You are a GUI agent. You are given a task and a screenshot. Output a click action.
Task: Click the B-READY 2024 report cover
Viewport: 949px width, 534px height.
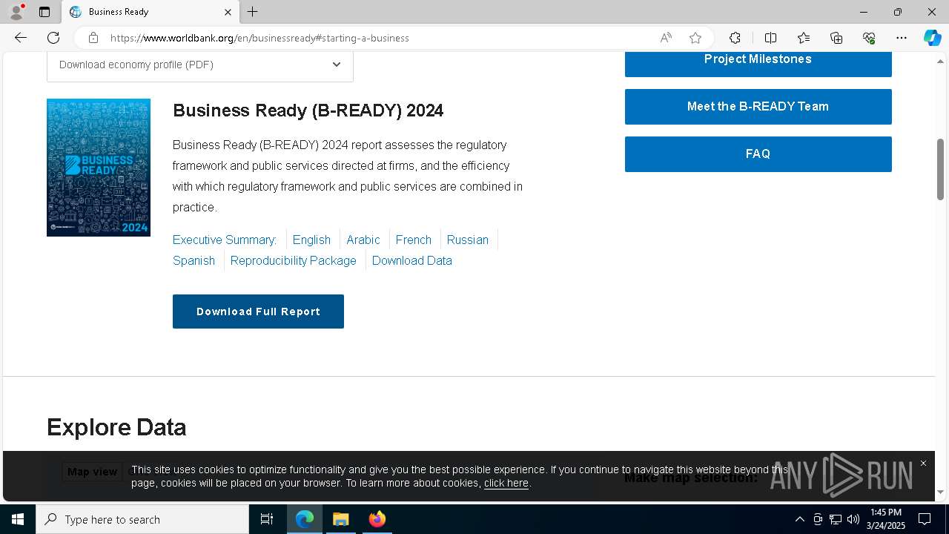pos(99,168)
